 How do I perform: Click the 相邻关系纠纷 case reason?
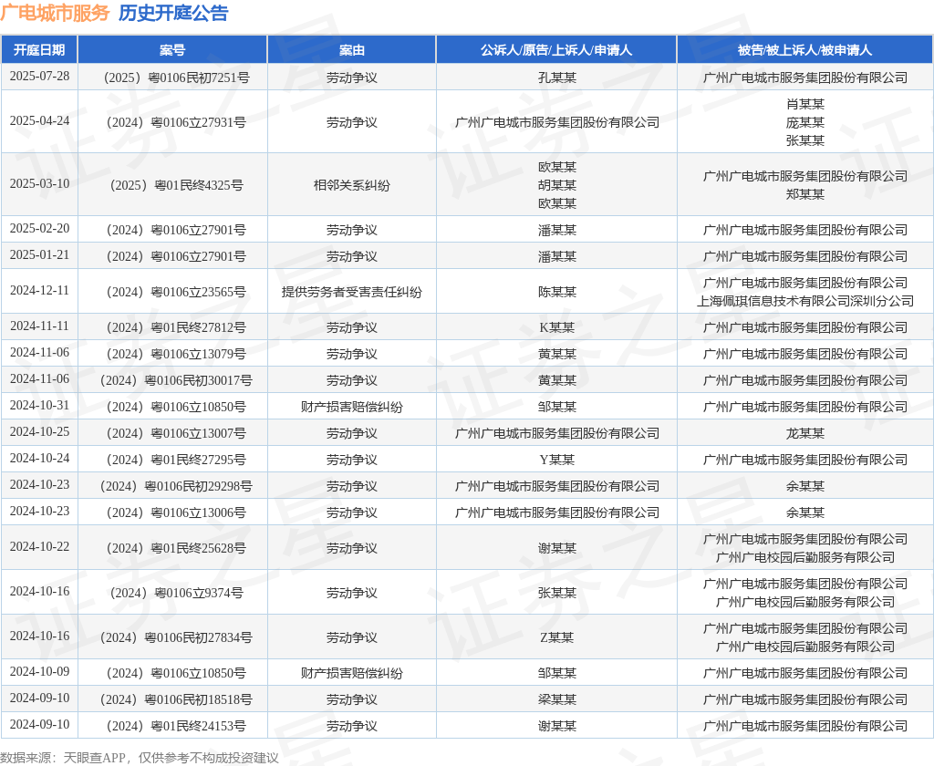[351, 185]
